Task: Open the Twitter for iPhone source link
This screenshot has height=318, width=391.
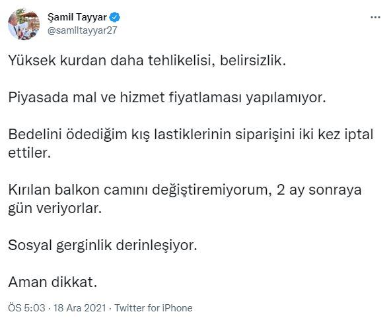Action: point(153,308)
